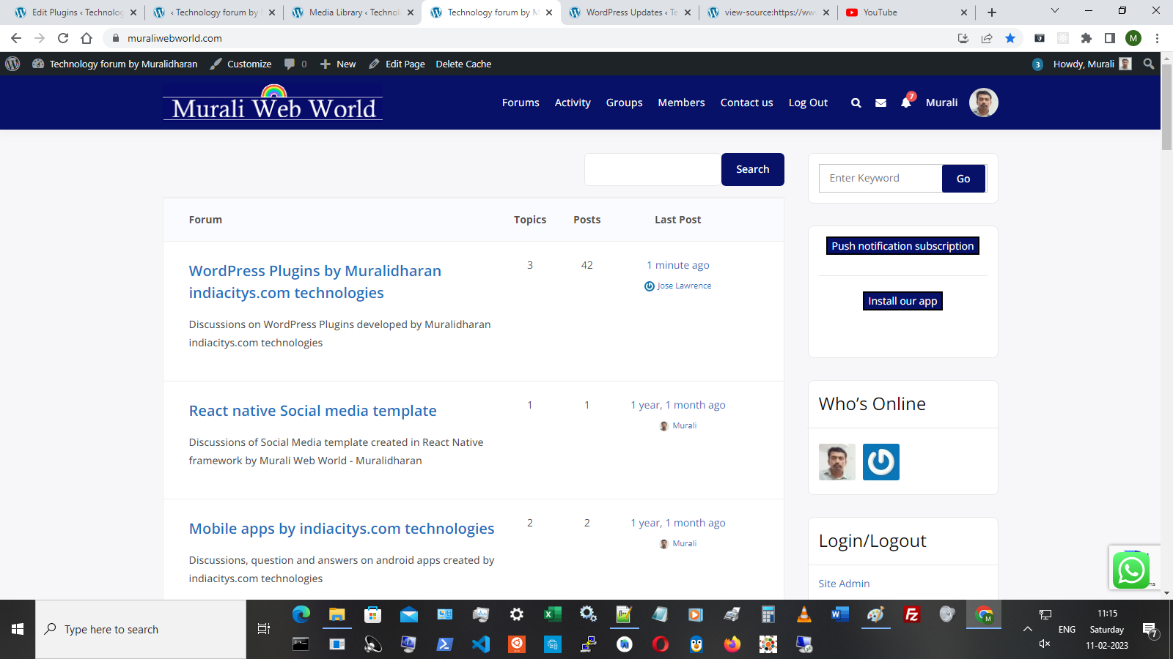Open the notifications bell with 7 badge

[907, 101]
